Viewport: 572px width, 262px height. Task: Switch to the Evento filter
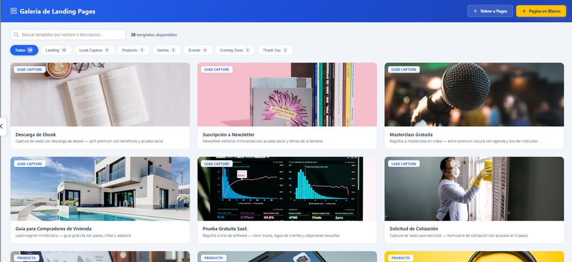point(198,50)
